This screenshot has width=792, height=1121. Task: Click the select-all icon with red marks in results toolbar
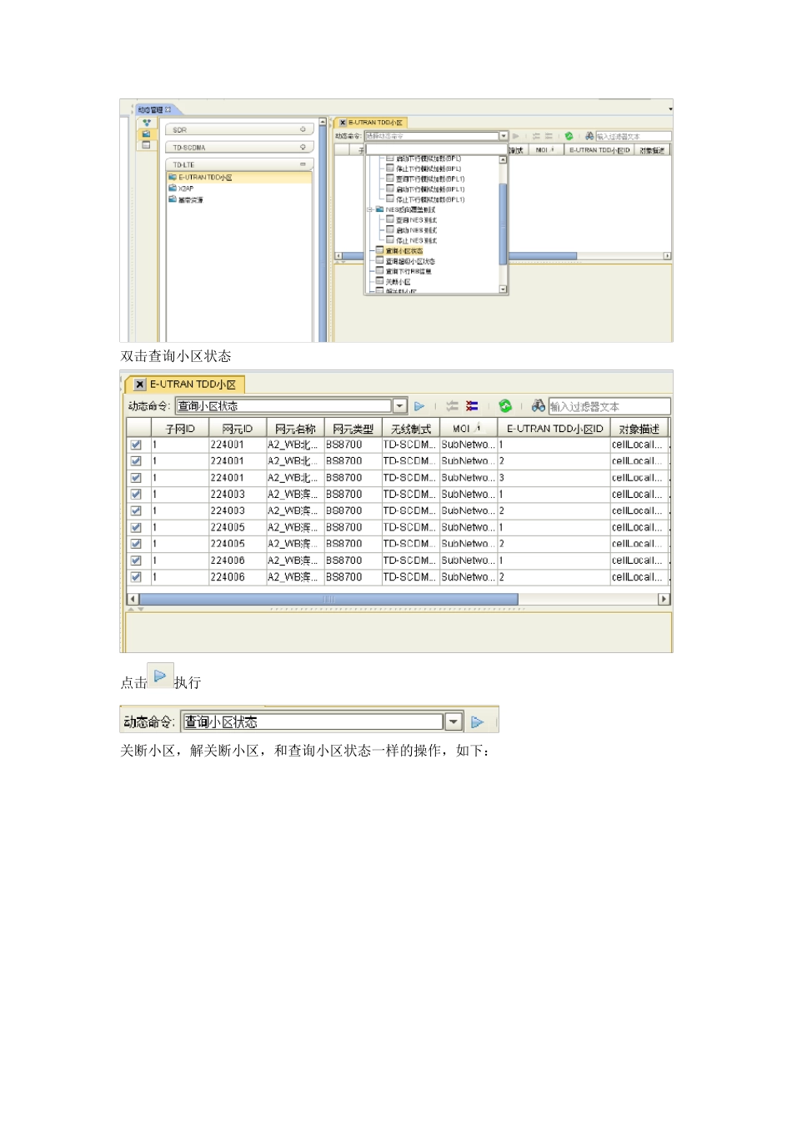point(472,406)
